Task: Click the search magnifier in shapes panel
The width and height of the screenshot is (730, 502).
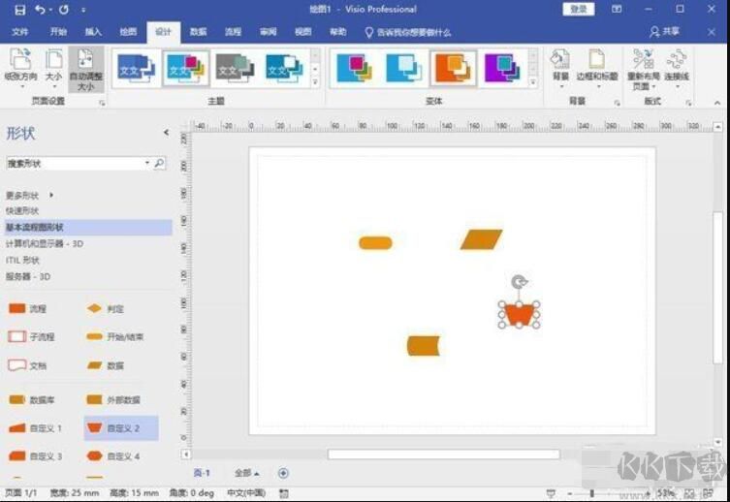Action: [x=160, y=164]
